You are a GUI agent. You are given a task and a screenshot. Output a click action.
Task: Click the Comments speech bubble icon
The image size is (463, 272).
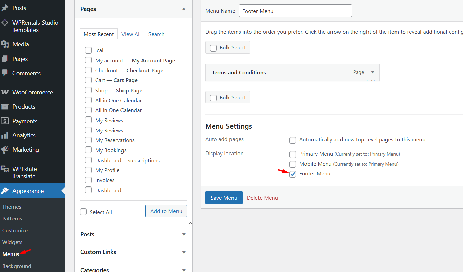[x=5, y=73]
